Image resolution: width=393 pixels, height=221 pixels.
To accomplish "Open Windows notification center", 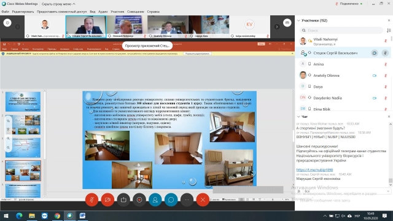I will [x=385, y=215].
